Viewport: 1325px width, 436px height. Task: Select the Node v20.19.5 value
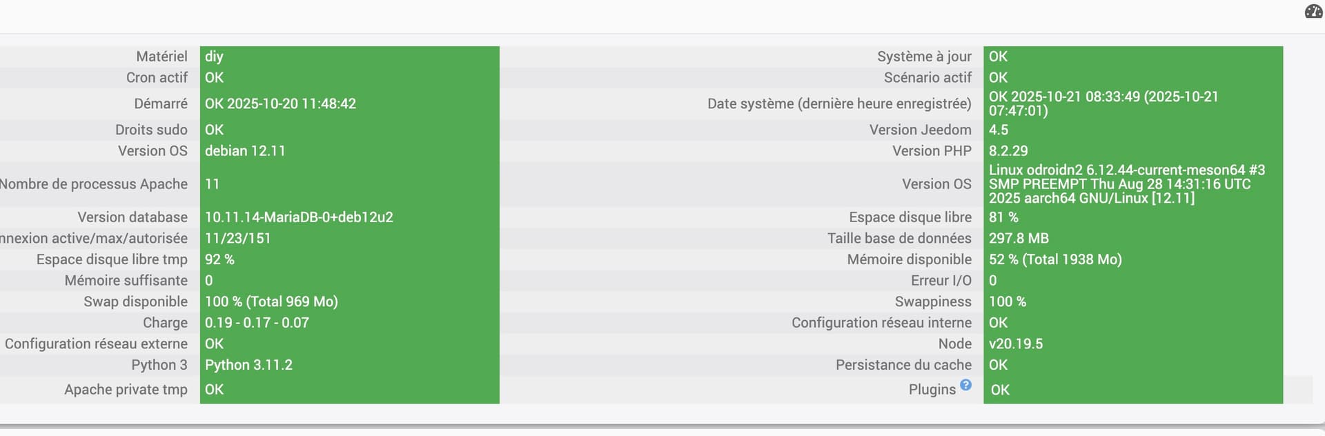click(x=1015, y=344)
